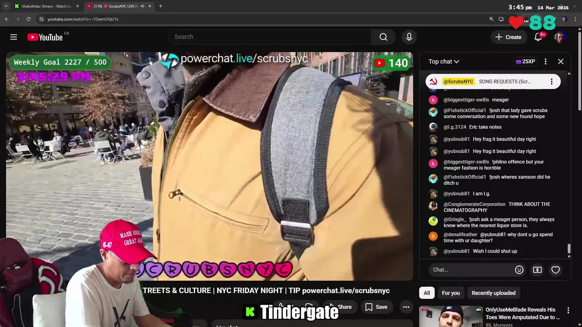This screenshot has height=327, width=582.
Task: Open options for the OnlyUseMeBlade video
Action: click(568, 311)
